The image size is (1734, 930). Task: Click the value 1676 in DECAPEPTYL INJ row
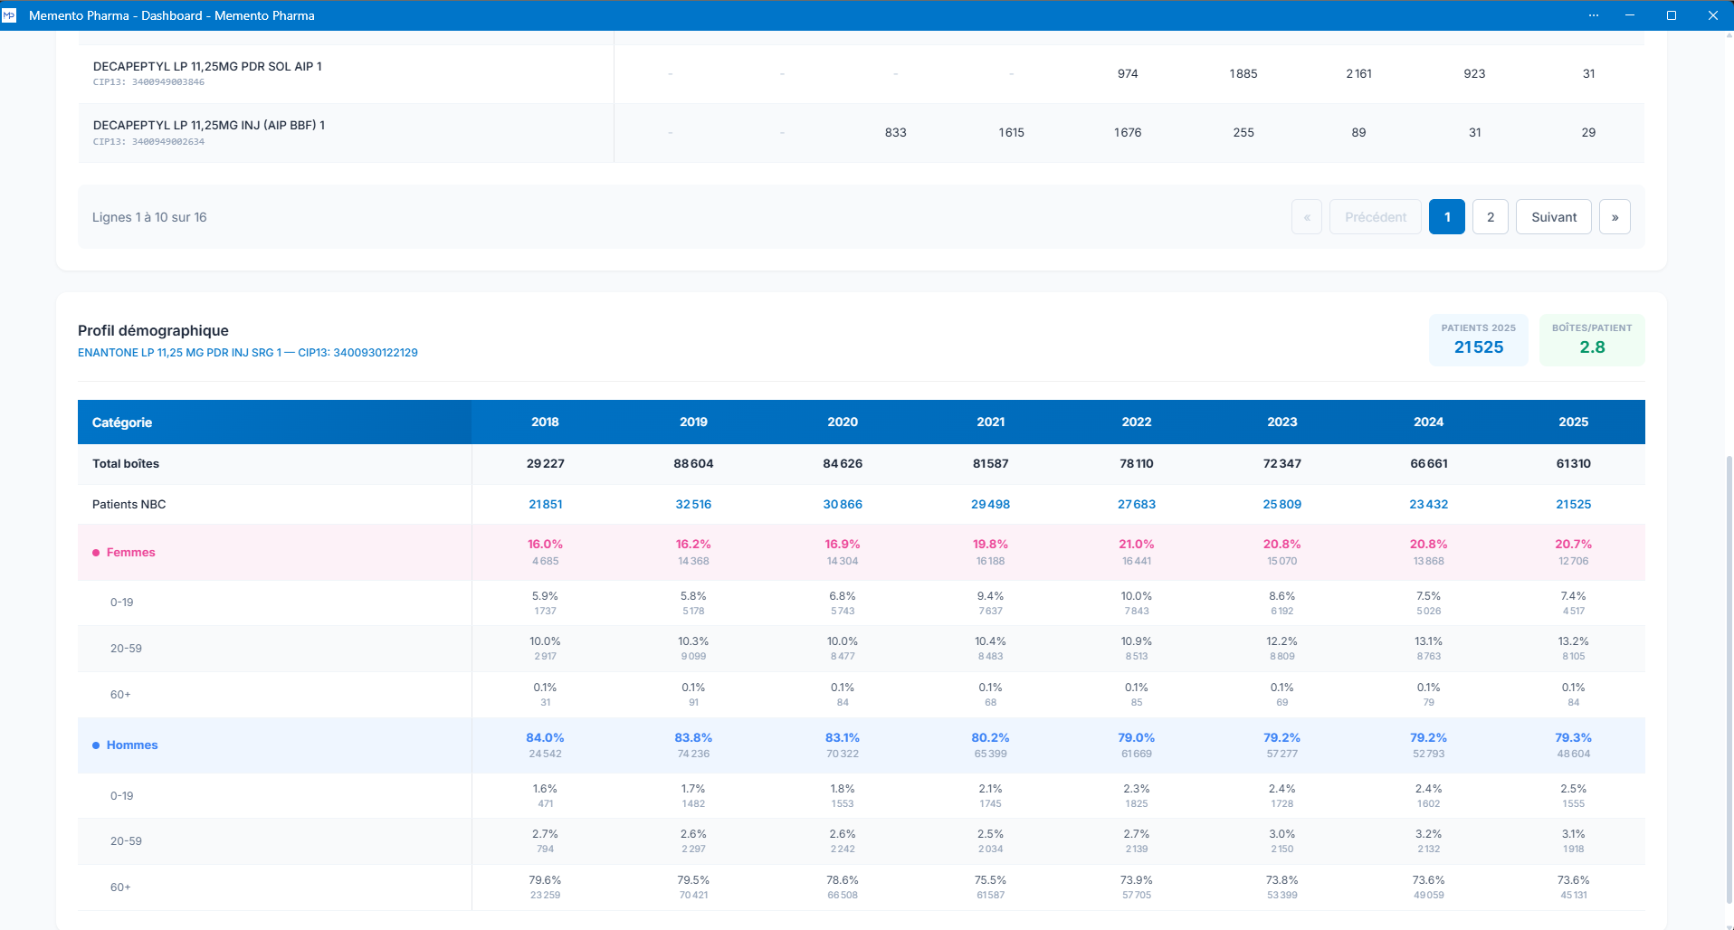[x=1128, y=132]
